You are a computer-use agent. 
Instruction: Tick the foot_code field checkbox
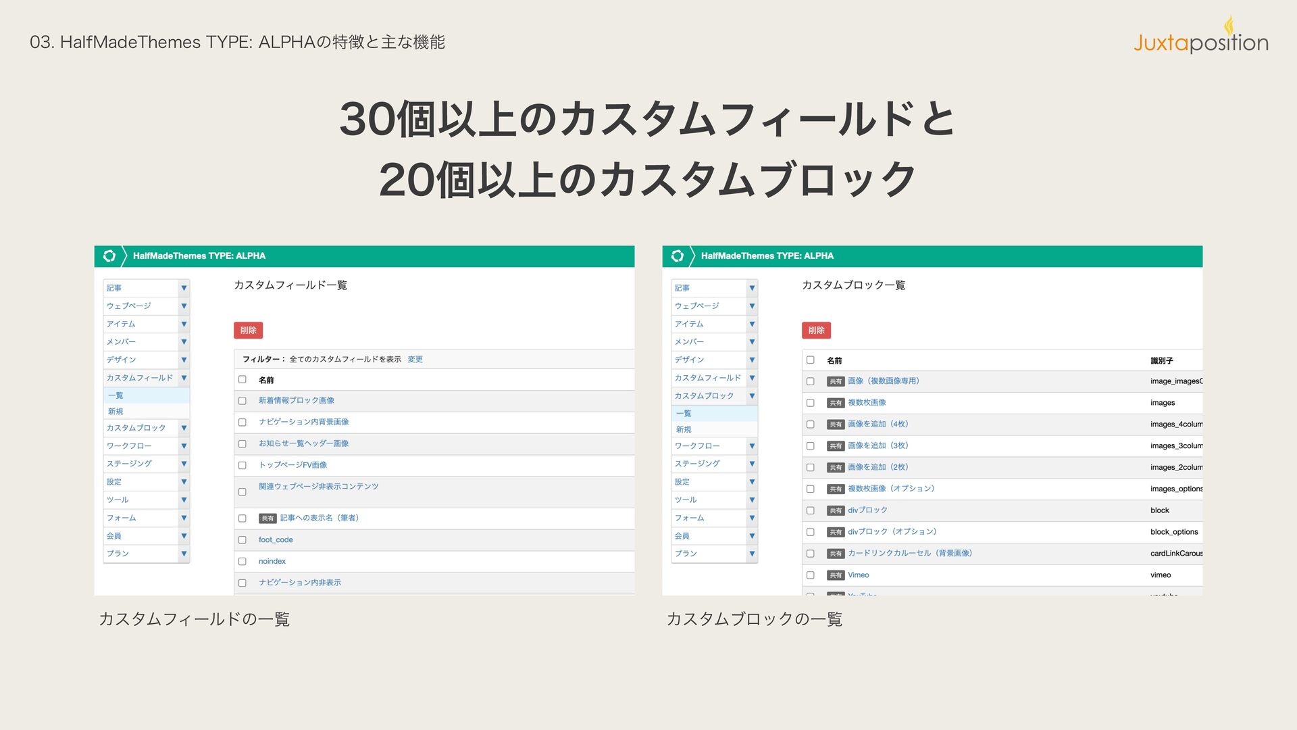pyautogui.click(x=243, y=540)
